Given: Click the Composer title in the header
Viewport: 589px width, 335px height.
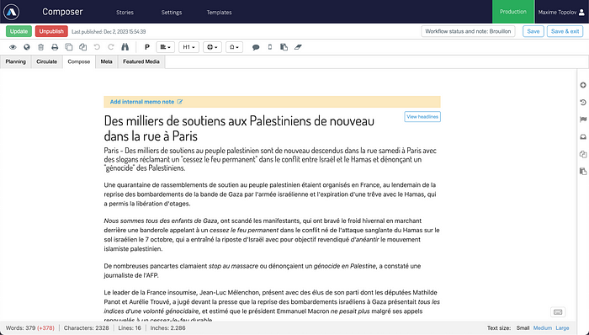Looking at the screenshot, I should click(62, 12).
